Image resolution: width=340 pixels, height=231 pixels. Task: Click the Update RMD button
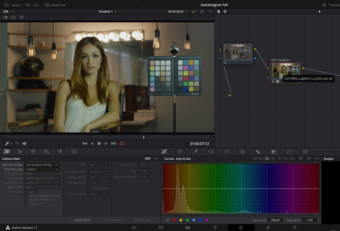pos(82,220)
